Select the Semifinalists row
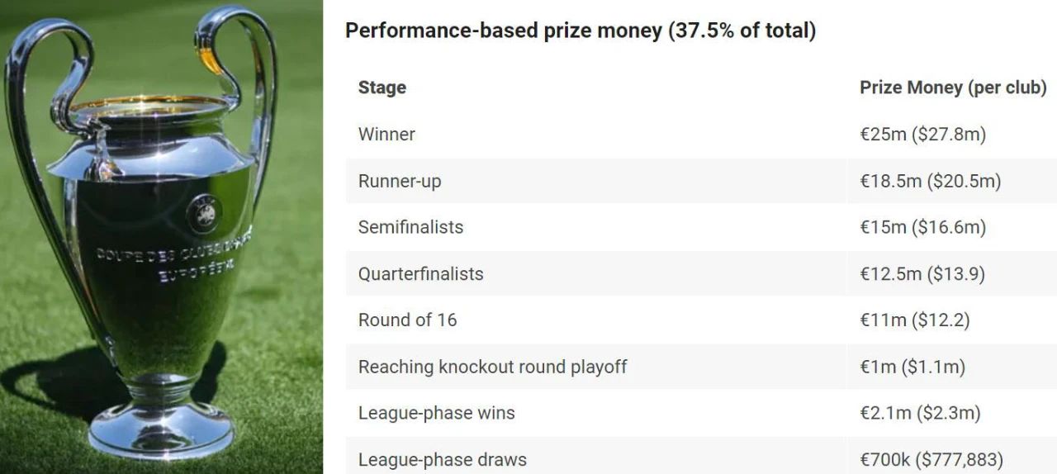The width and height of the screenshot is (1057, 474). click(x=701, y=227)
